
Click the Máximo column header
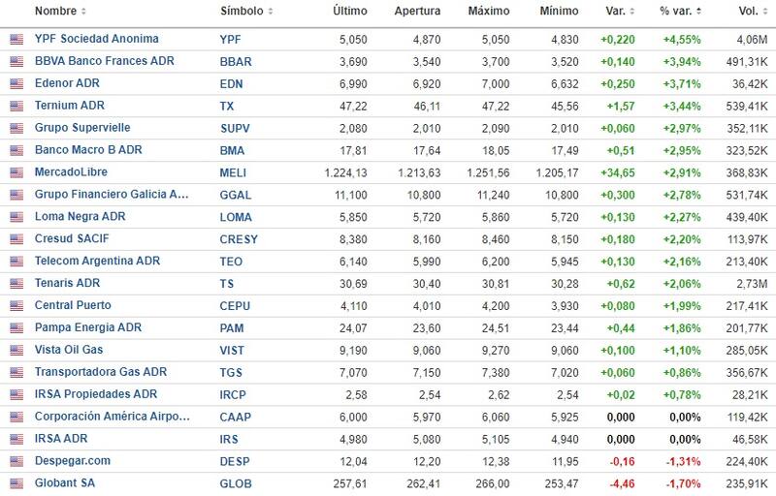(491, 11)
